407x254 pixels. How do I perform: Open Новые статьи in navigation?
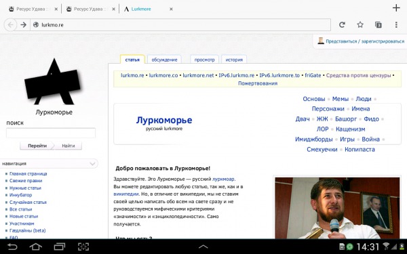pos(24,216)
